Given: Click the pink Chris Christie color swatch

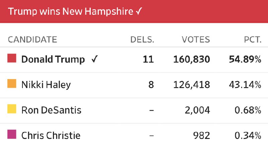Looking at the screenshot, I should [x=12, y=134].
